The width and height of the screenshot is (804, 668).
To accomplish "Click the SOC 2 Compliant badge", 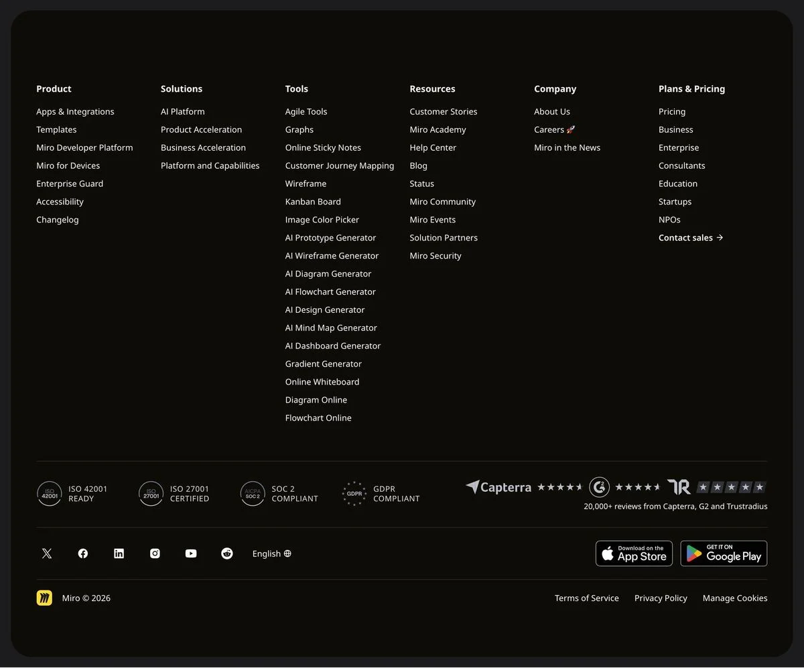I will click(279, 494).
